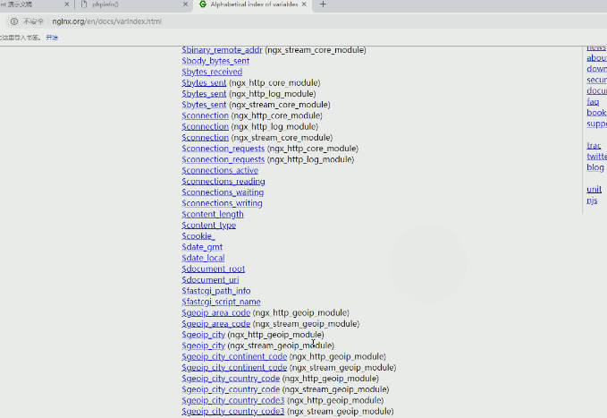Open $geoip_city_continent_code for ngx_stream_geoip_module
Screen dimensions: 607x418
(x=234, y=367)
